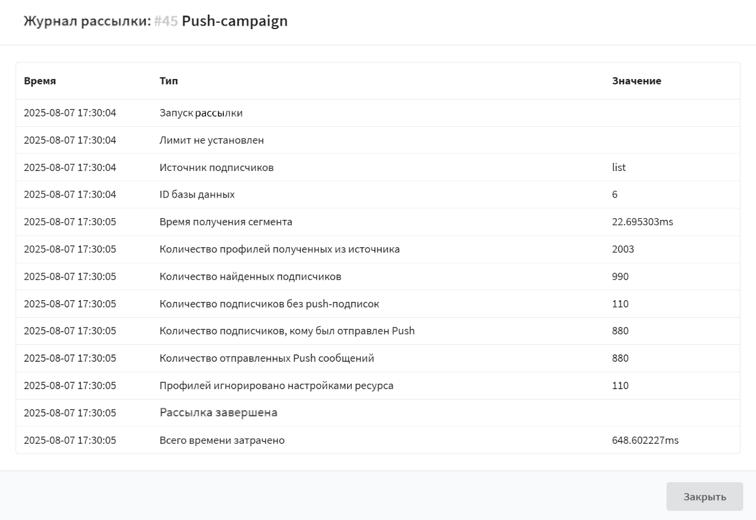Click Количество отправленных Push сообщений row

266,358
